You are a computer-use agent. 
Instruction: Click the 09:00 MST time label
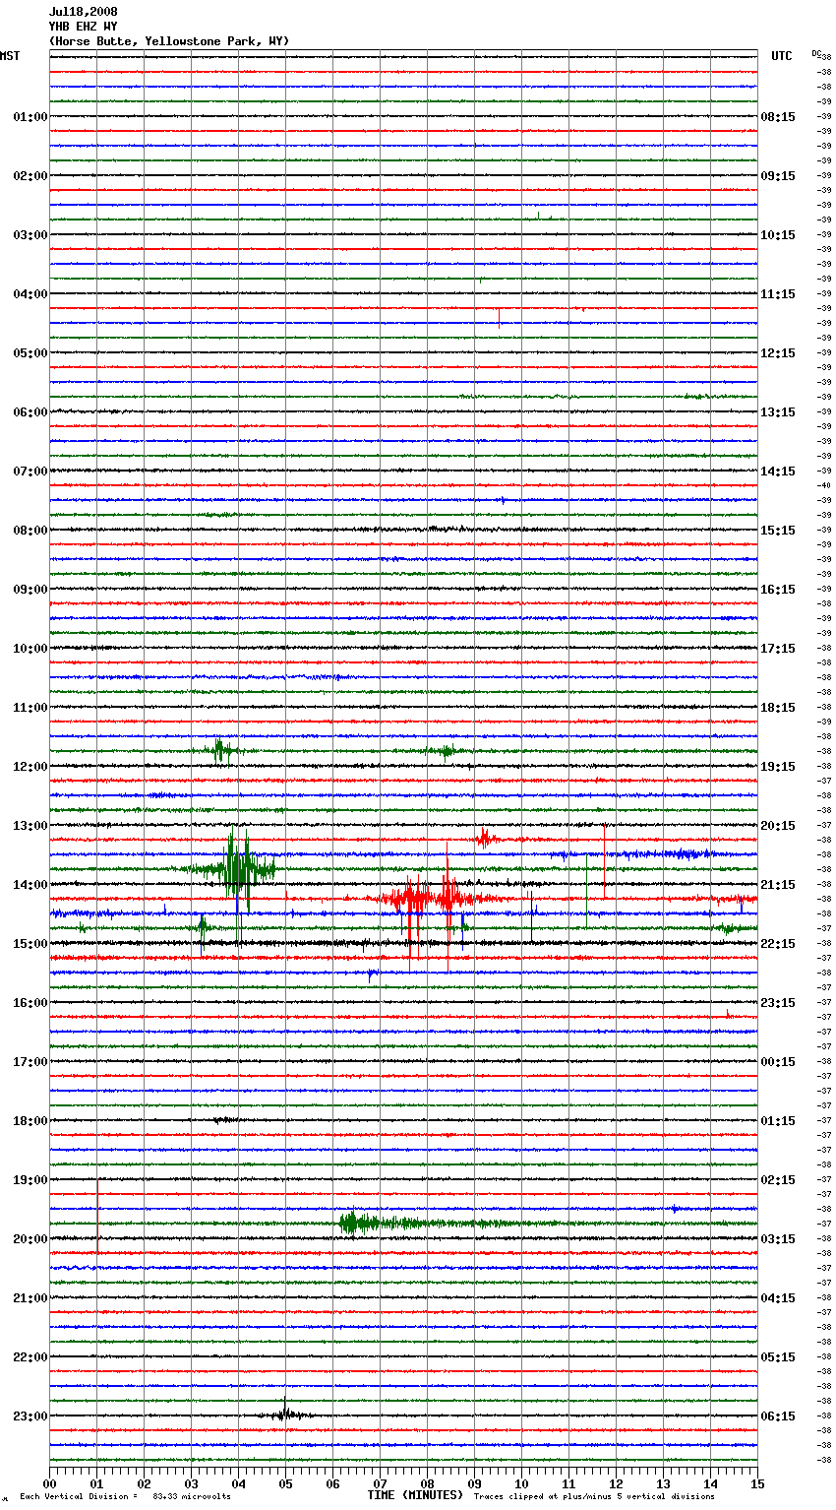30,590
